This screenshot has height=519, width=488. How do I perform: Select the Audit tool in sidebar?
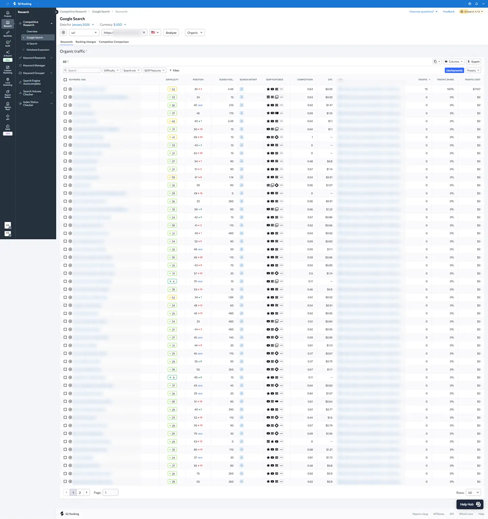7,44
